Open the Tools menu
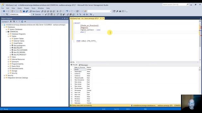202x113 pixels. pyautogui.click(x=33, y=8)
